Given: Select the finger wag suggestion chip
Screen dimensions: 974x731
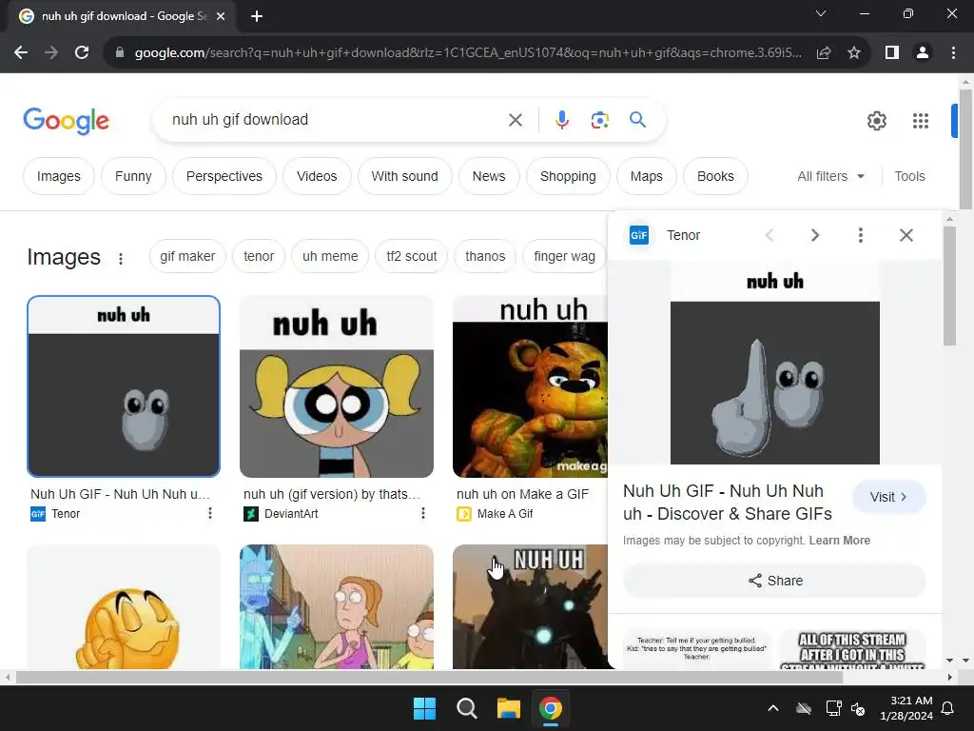Looking at the screenshot, I should 564,256.
